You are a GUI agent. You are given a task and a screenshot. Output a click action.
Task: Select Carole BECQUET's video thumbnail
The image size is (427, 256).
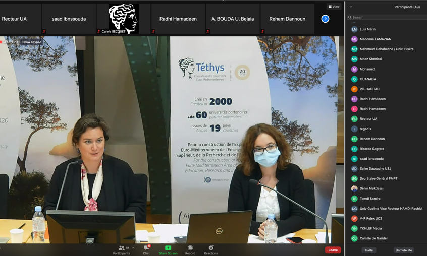(123, 19)
